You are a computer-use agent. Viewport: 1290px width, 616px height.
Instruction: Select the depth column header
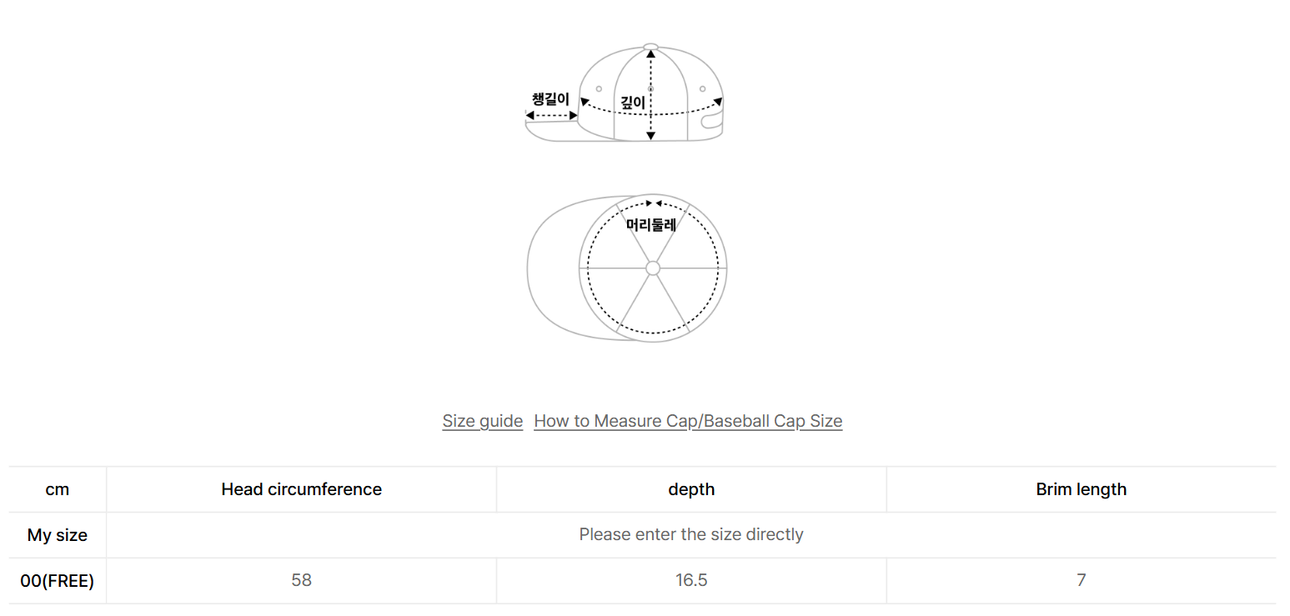691,489
